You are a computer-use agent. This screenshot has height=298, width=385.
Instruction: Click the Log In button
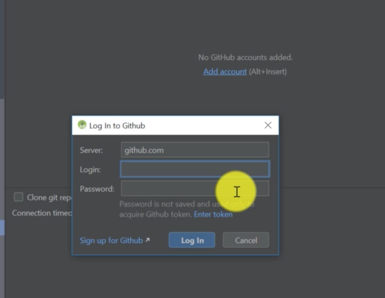(x=192, y=240)
